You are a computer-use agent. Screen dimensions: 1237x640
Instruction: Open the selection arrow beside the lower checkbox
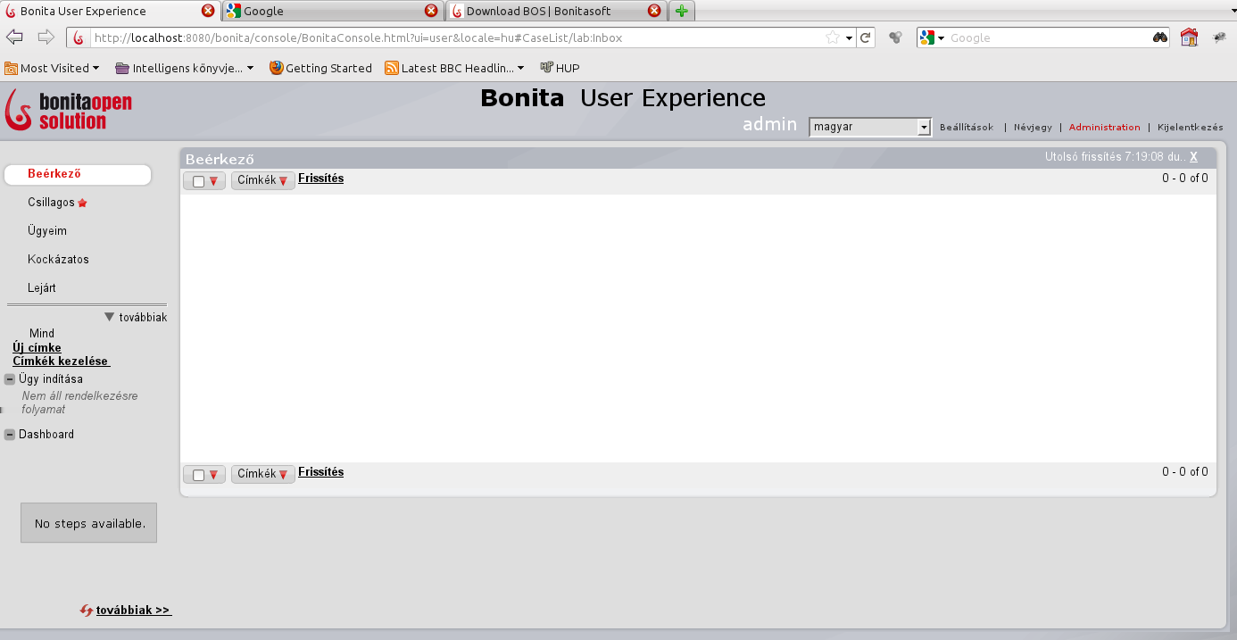click(213, 475)
